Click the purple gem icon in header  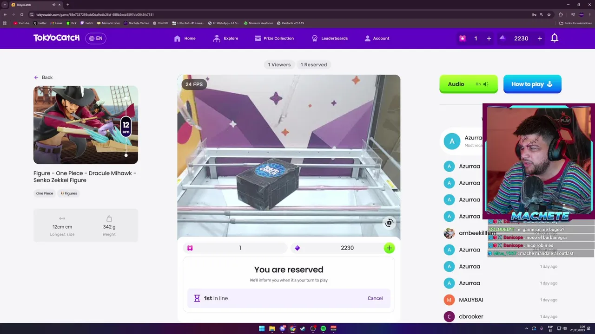coord(502,38)
